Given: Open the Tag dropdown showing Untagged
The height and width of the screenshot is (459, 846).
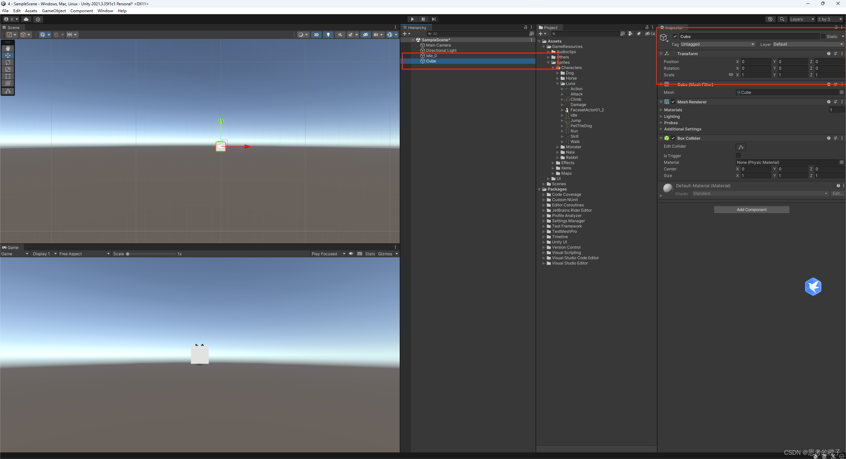Looking at the screenshot, I should [x=717, y=44].
